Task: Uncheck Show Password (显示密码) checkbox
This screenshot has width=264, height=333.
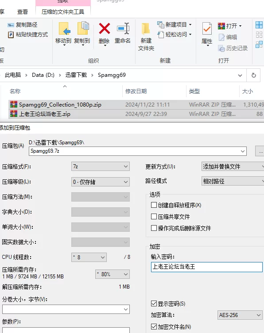Action: pos(154,304)
